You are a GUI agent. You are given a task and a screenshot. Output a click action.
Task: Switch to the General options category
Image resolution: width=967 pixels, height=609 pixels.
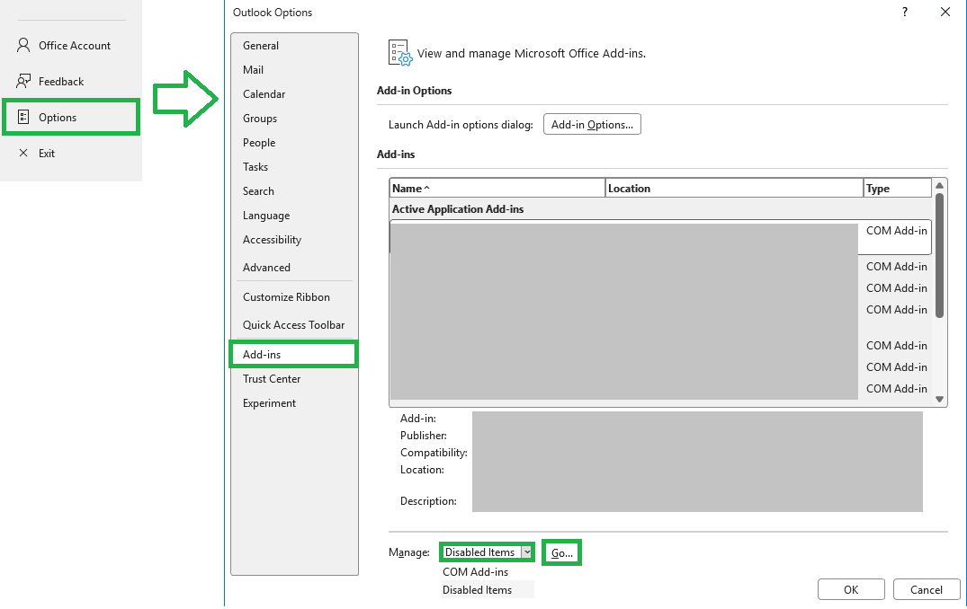coord(294,46)
